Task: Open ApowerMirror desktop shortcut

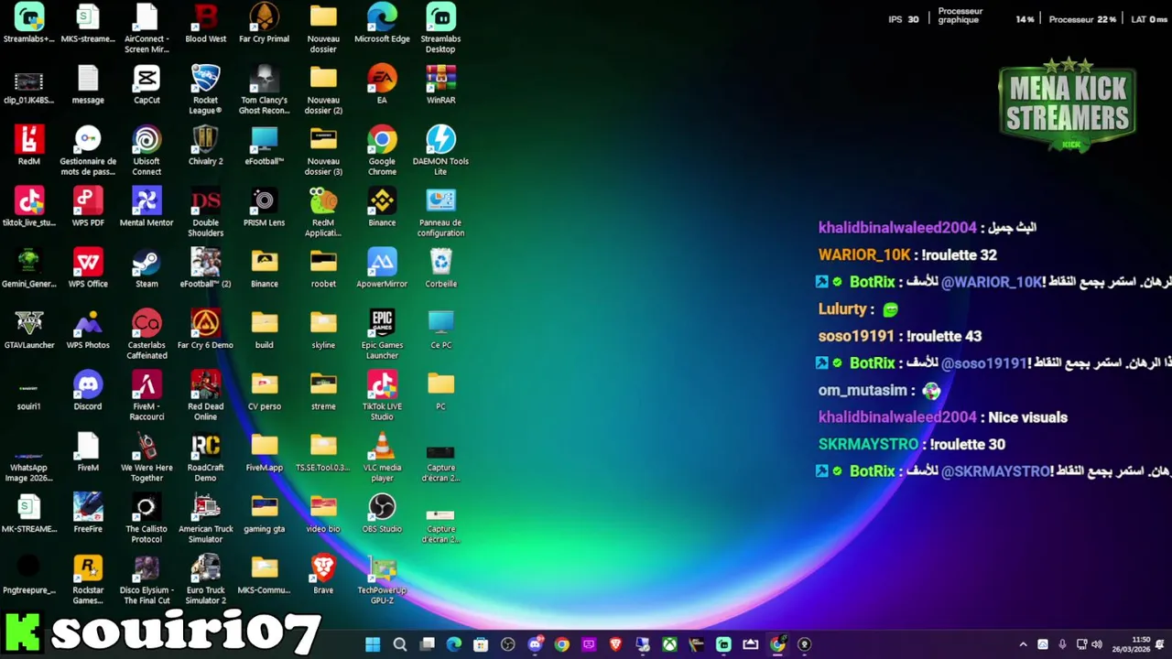Action: point(382,270)
